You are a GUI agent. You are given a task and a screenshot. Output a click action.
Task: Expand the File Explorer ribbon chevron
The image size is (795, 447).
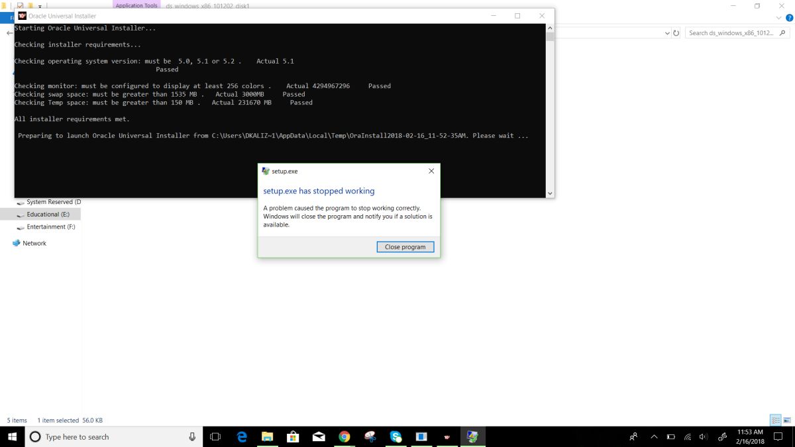pos(778,19)
